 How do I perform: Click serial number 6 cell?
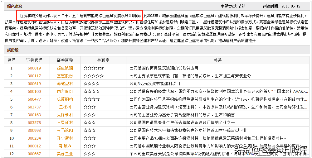tap(11, 107)
